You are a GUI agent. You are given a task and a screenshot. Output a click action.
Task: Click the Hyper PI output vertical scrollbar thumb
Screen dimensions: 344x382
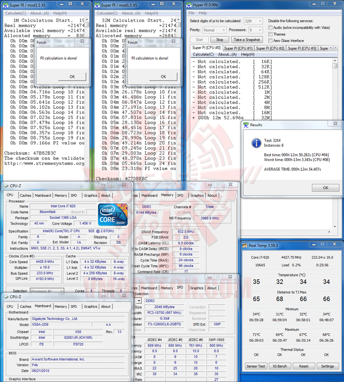(x=335, y=66)
